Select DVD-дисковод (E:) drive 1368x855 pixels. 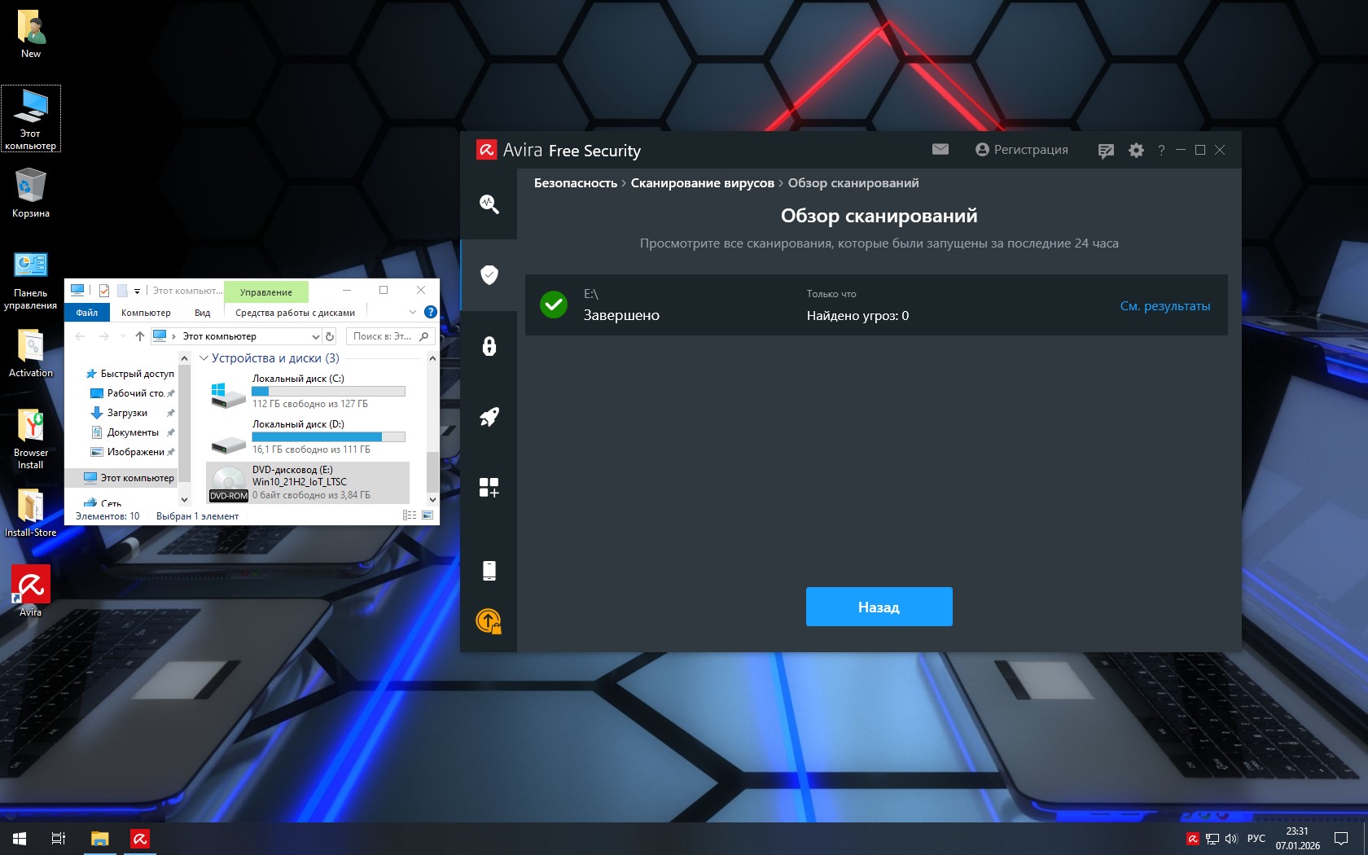click(x=308, y=482)
